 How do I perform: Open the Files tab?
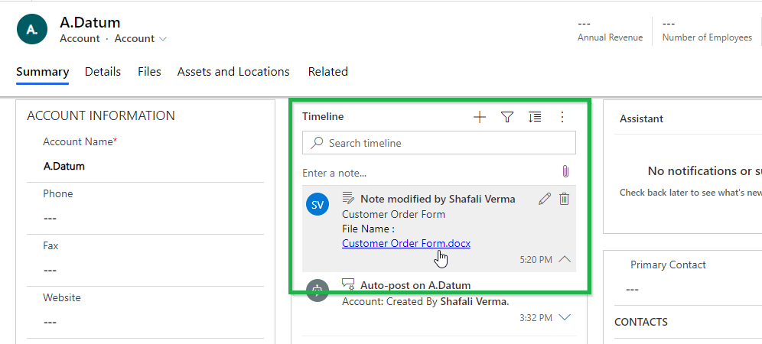[149, 72]
